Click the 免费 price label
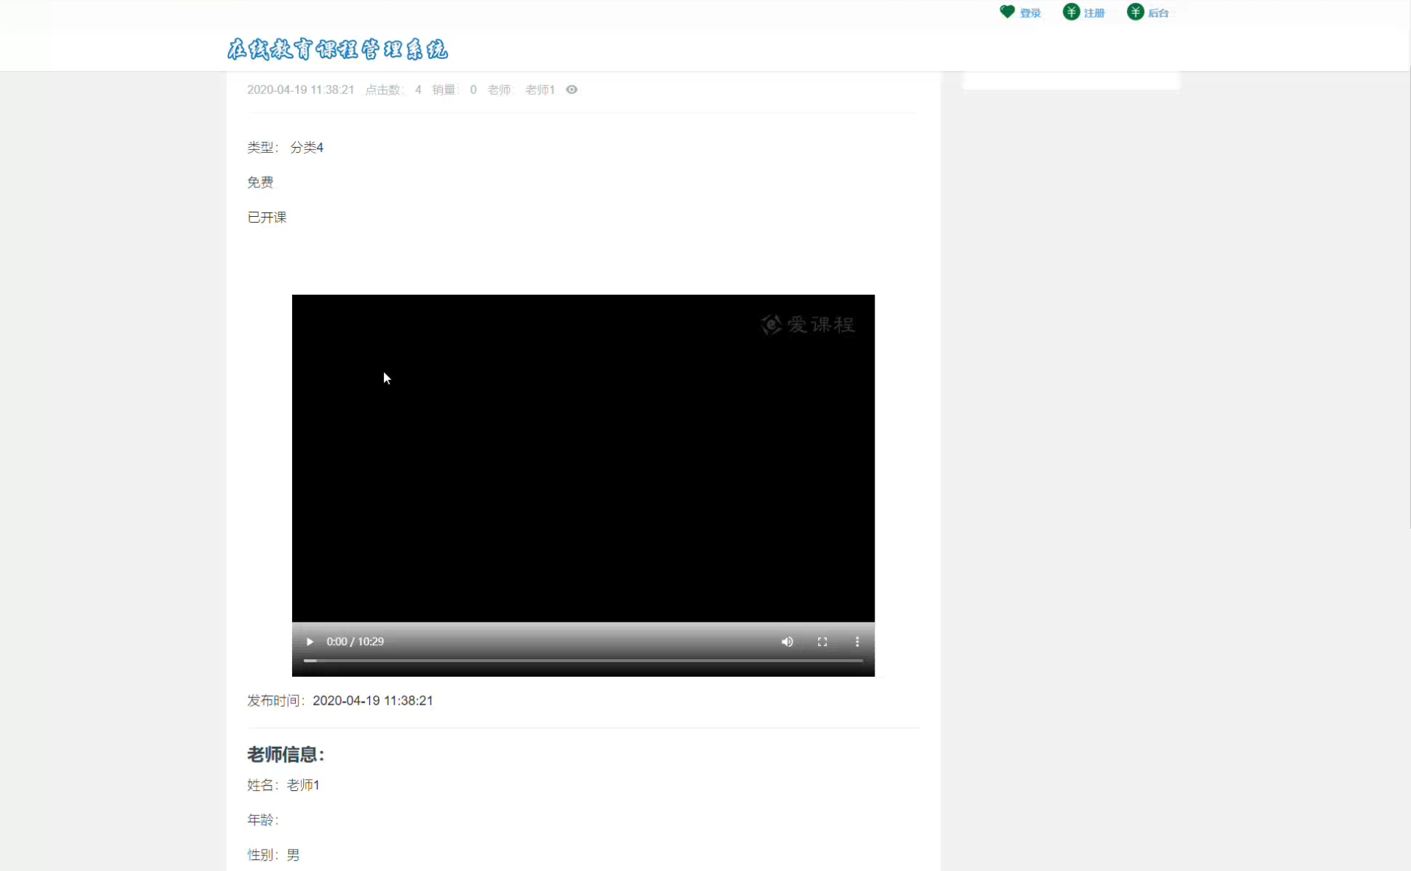Viewport: 1411px width, 871px height. [x=260, y=182]
